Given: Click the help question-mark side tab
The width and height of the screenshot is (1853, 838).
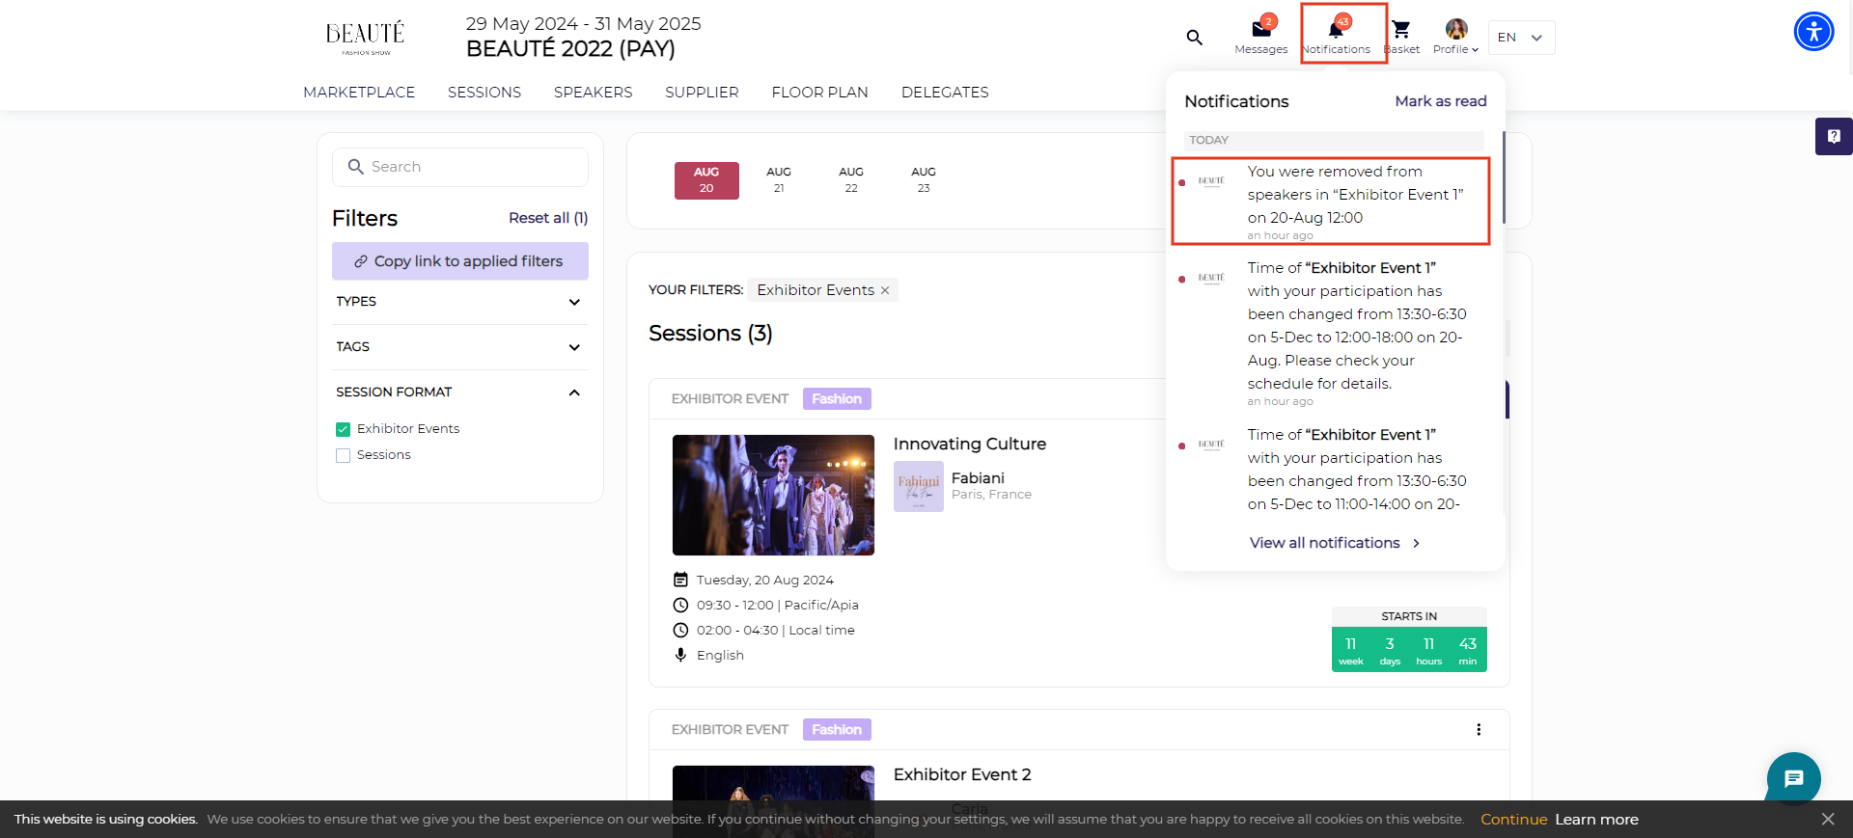Looking at the screenshot, I should (x=1834, y=137).
